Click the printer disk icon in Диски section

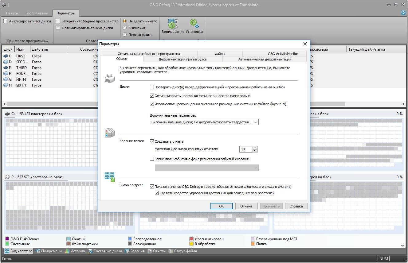click(110, 78)
